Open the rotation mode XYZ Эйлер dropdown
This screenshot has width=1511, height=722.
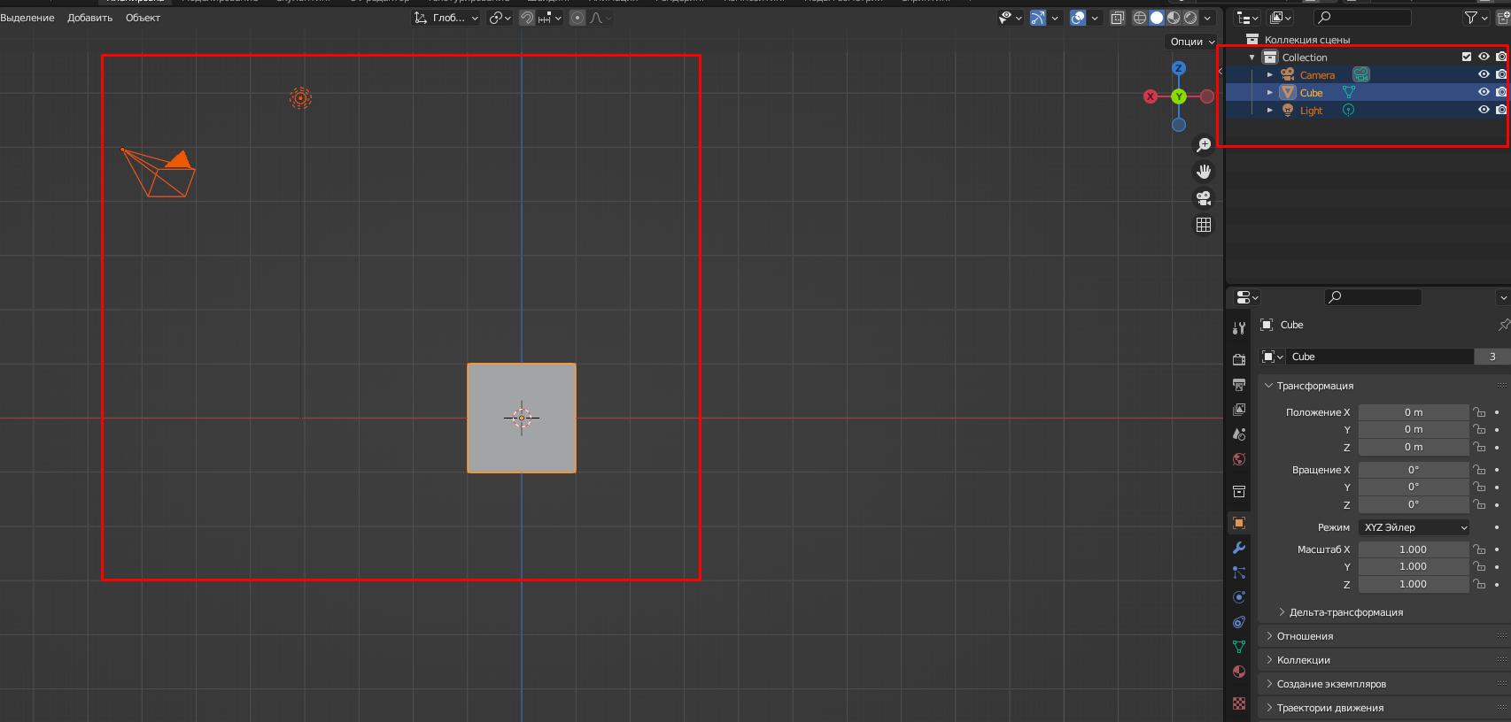point(1414,527)
